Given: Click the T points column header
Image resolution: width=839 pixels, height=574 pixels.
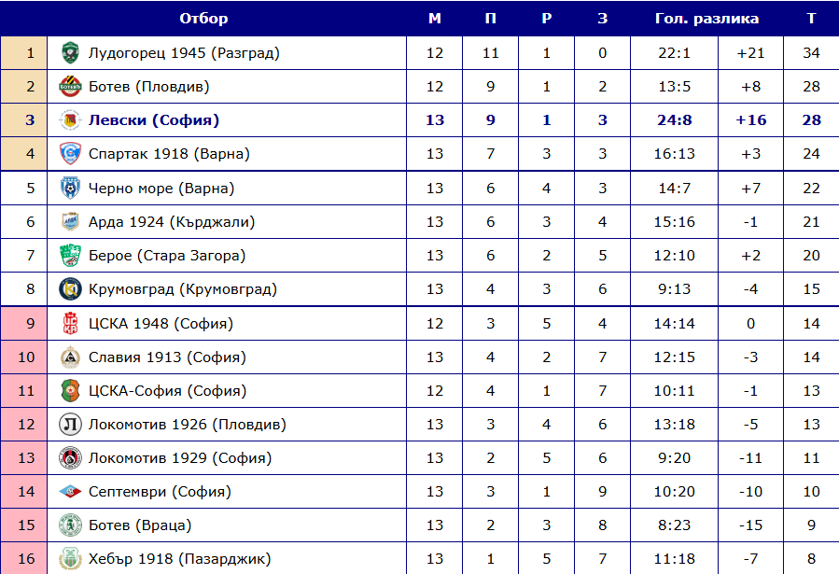Looking at the screenshot, I should (x=811, y=18).
